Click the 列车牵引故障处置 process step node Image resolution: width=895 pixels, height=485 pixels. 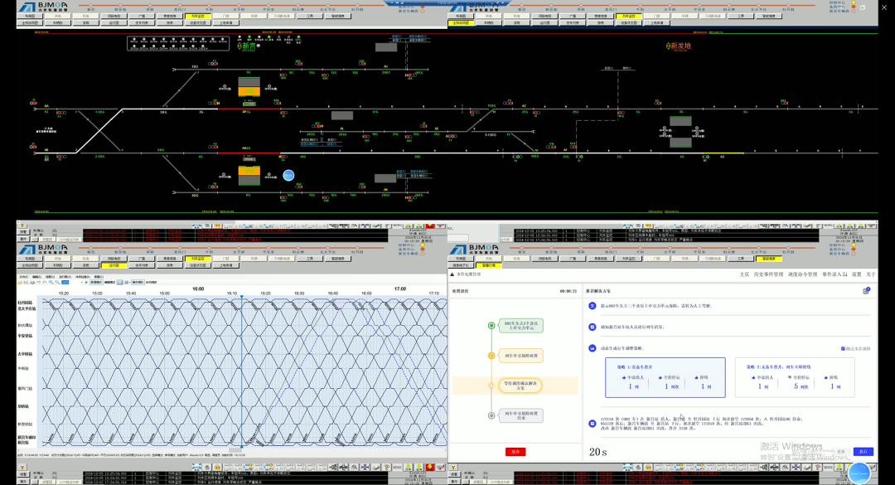pos(522,356)
